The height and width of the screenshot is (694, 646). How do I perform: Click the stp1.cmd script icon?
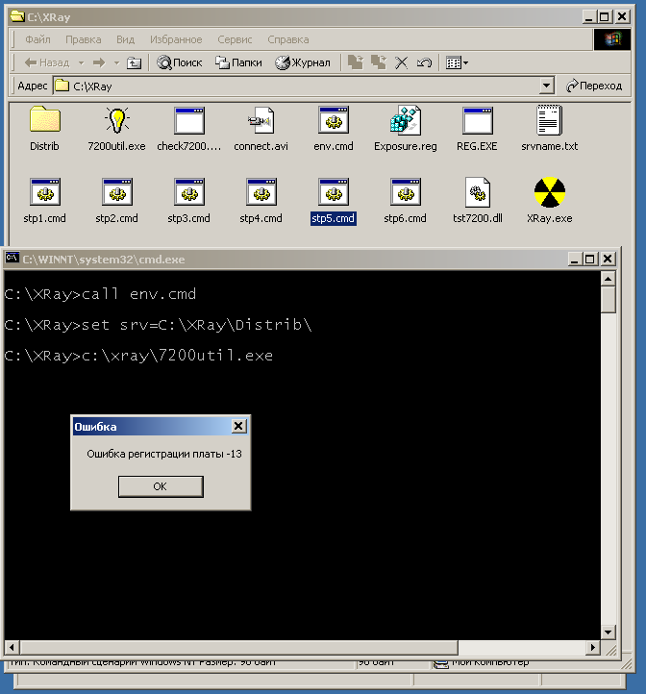[x=44, y=193]
